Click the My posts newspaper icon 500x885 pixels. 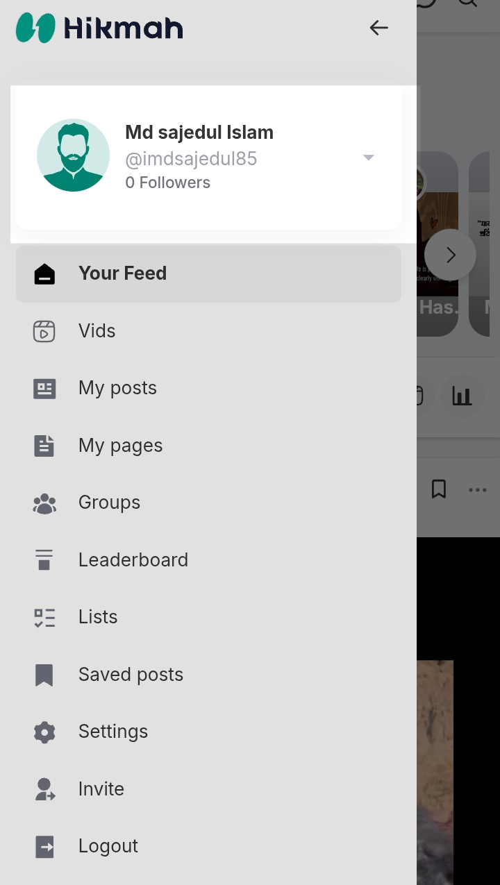[44, 389]
